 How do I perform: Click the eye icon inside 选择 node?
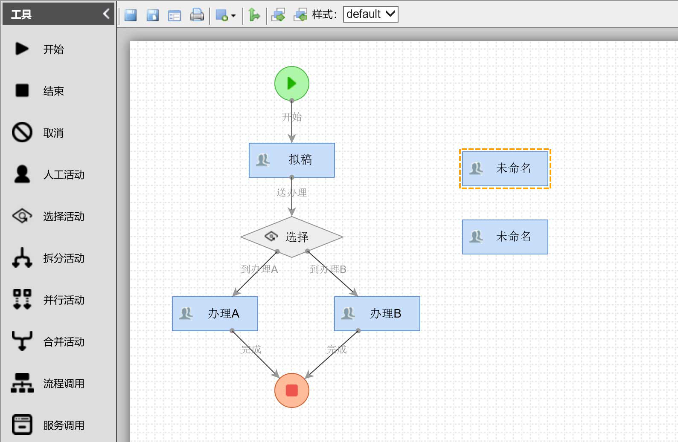[271, 236]
